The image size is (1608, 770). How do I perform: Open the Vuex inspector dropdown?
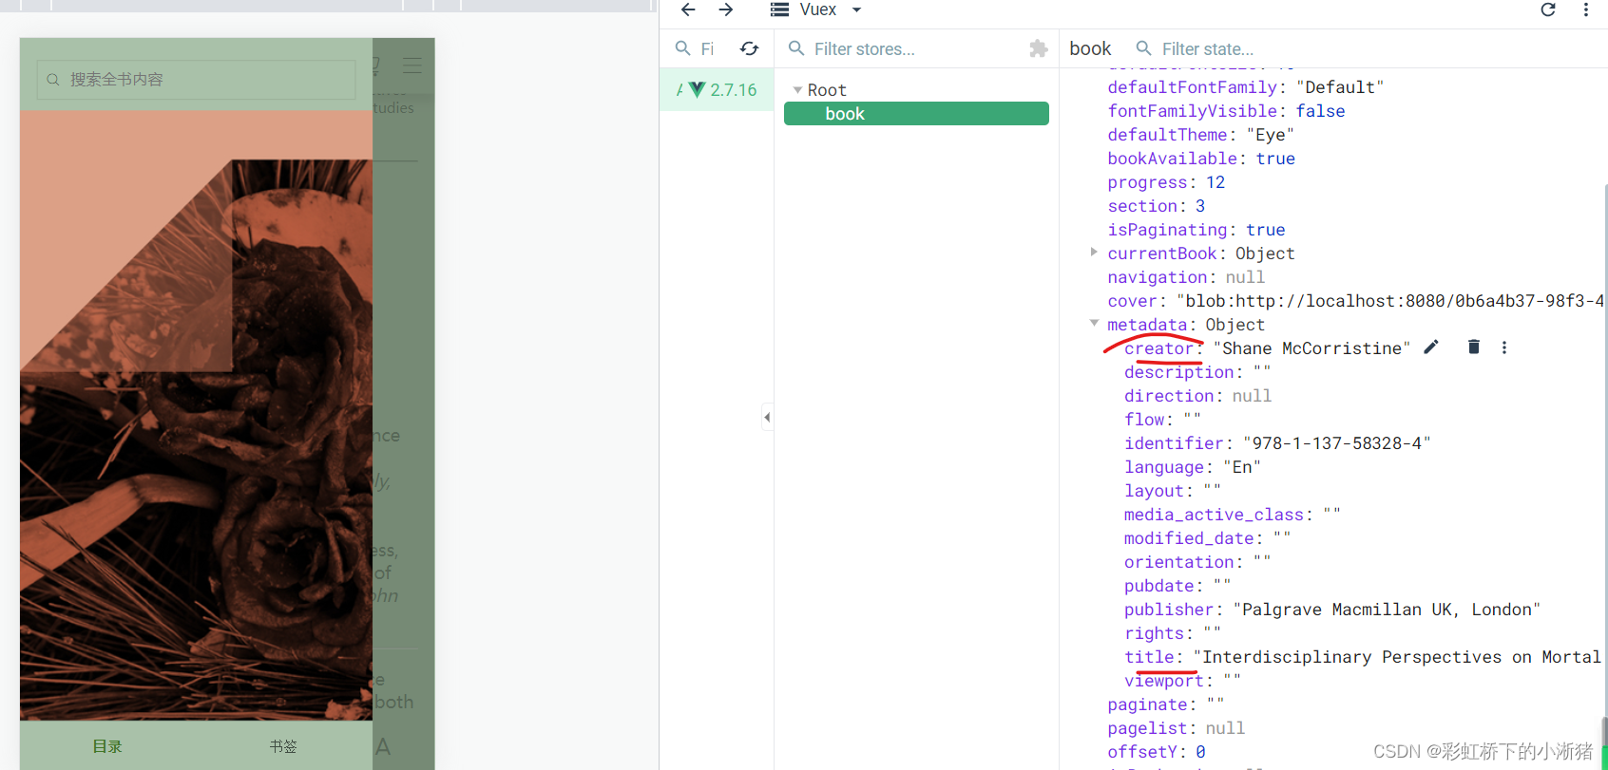tap(815, 9)
